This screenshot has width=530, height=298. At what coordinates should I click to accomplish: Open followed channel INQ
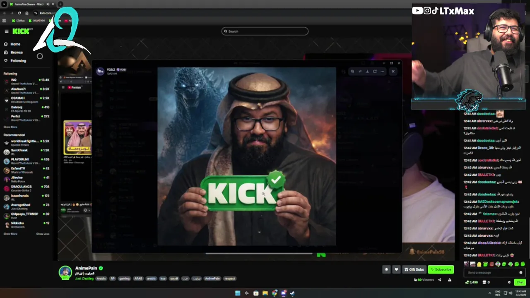pos(26,82)
